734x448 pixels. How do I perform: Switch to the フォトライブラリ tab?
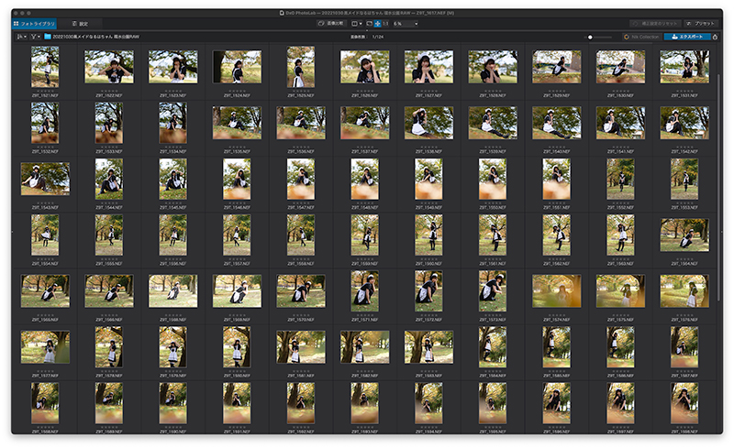[x=34, y=24]
